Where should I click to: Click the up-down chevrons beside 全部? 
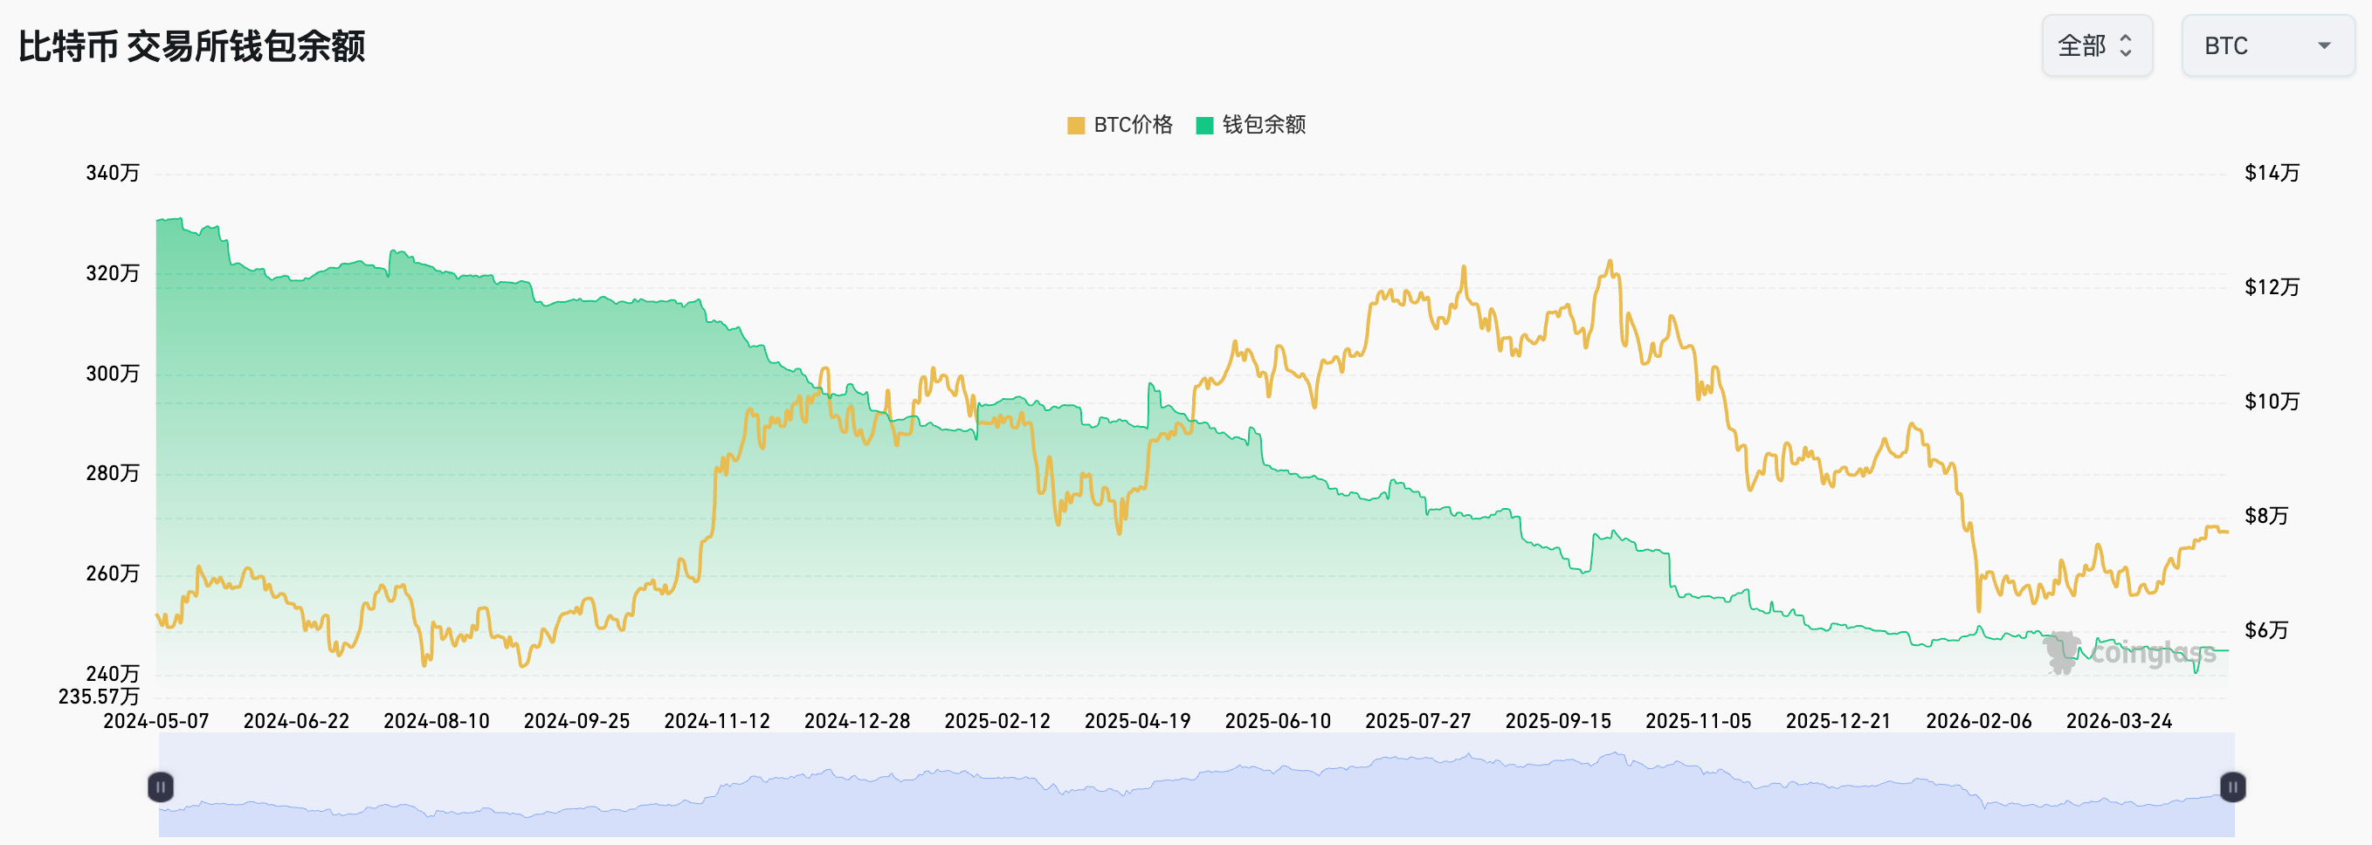2125,46
